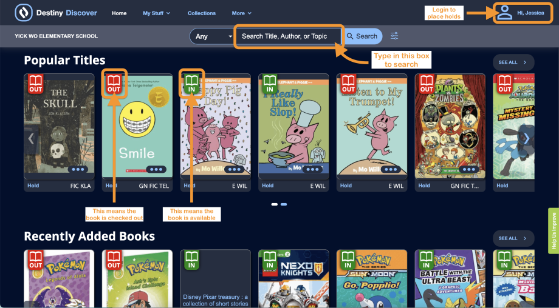Screen dimensions: 559x308
Task: Click See All for Popular Titles
Action: coord(513,62)
